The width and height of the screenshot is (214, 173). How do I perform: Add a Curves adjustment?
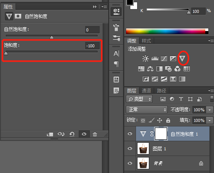[164, 59]
